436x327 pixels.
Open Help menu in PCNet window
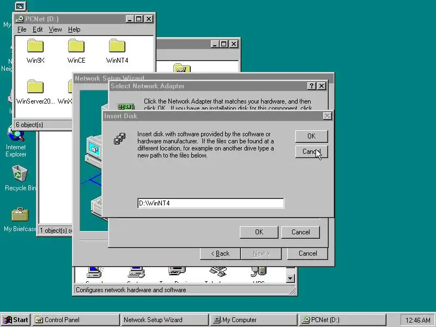(74, 29)
